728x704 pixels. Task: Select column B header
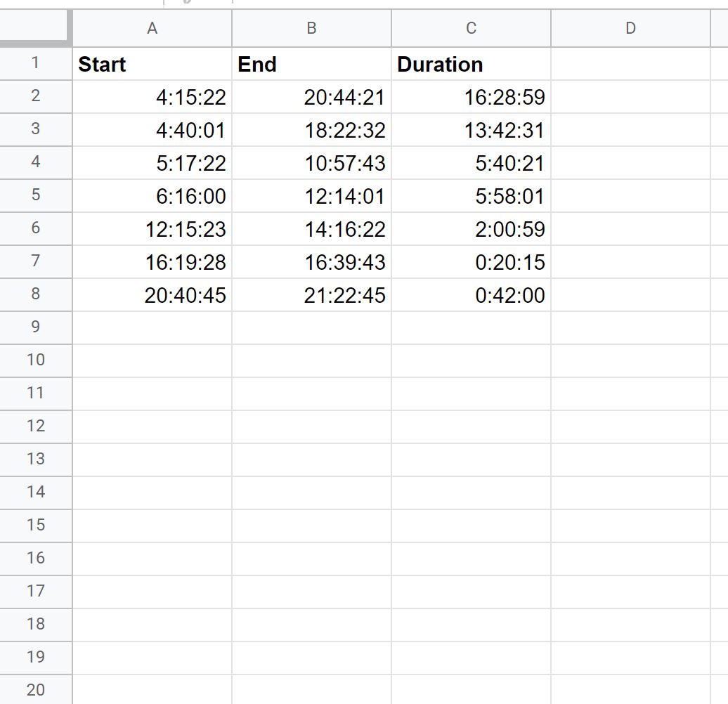[x=311, y=29]
